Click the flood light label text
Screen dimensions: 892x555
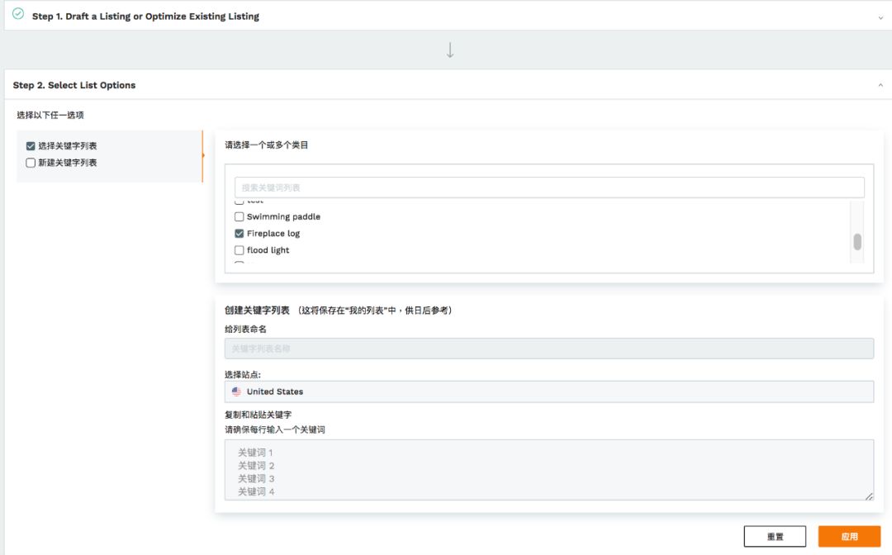click(268, 250)
